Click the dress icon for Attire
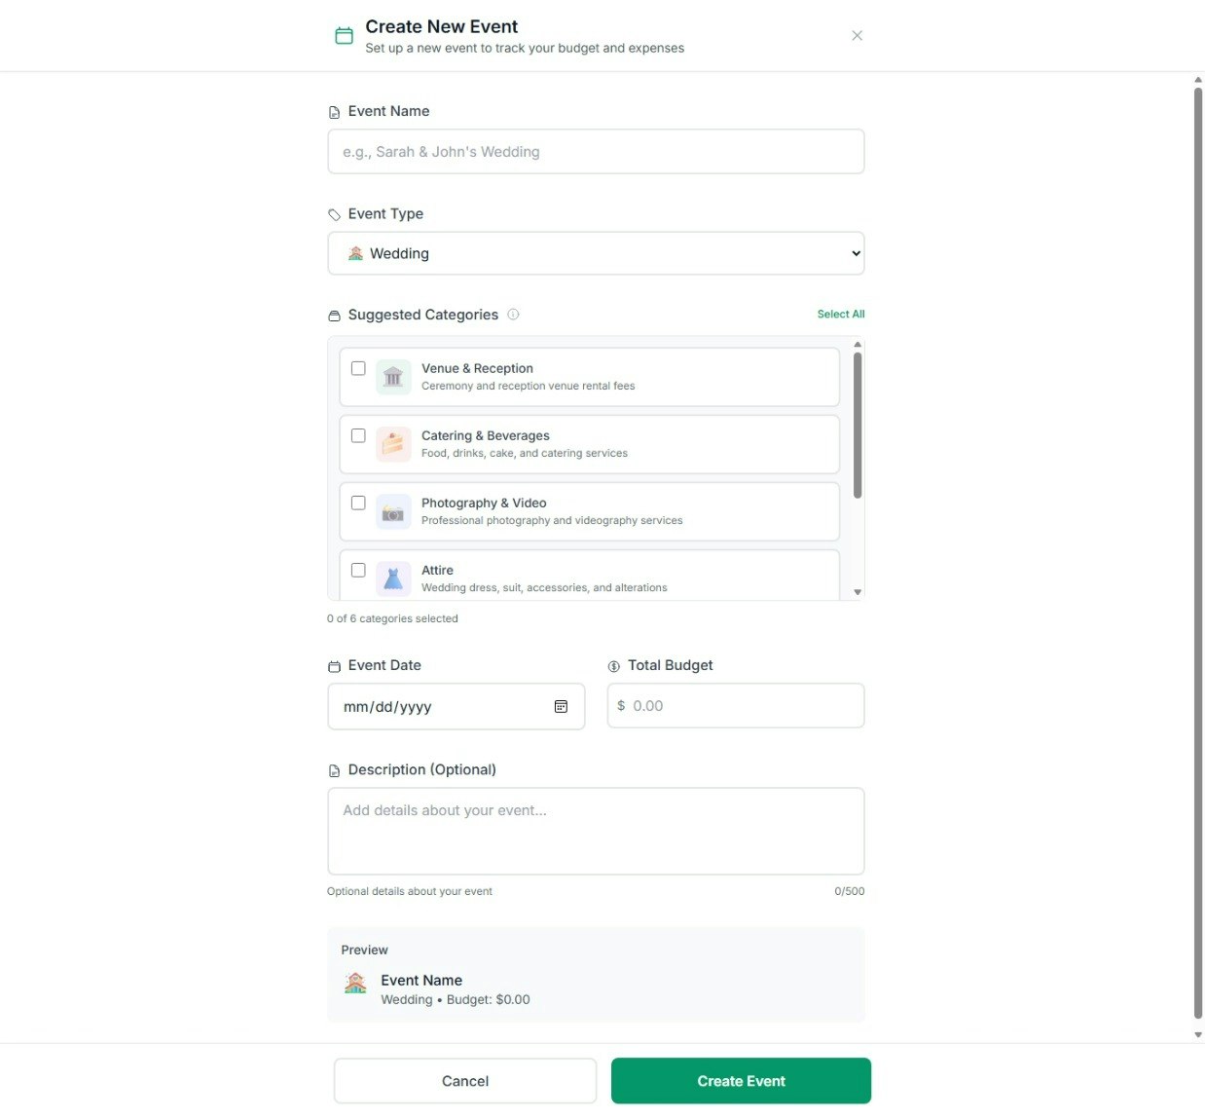 [393, 578]
